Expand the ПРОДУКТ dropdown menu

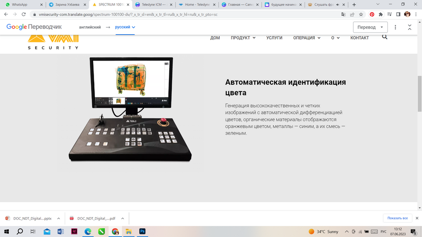click(x=243, y=38)
